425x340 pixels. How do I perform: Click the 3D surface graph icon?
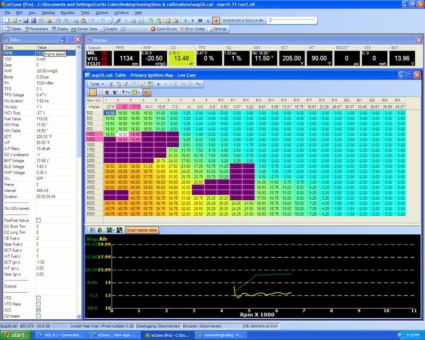tap(100, 230)
